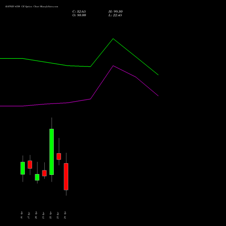Select the 20 Apr date label
Screen dimensions: 226x226
(36, 215)
